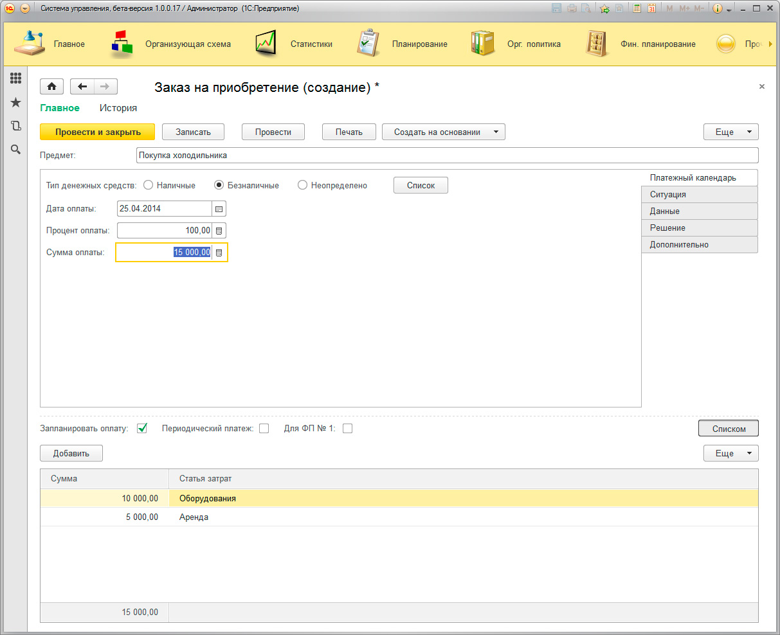Image resolution: width=780 pixels, height=635 pixels.
Task: Focus the Процент оплаты field
Action: coord(165,230)
